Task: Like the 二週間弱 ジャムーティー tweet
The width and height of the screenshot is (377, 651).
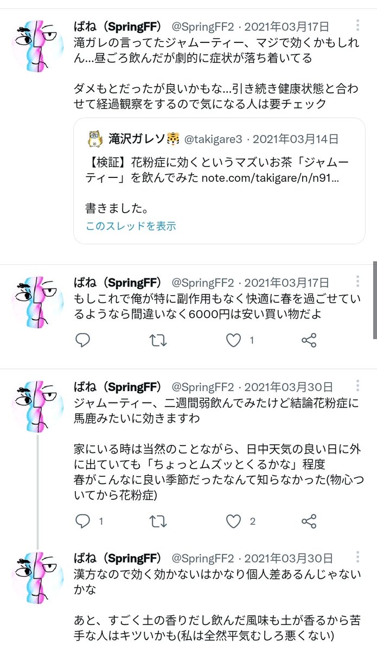Action: point(233,521)
